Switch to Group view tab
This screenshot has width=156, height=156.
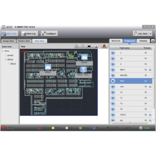pyautogui.click(x=8, y=41)
